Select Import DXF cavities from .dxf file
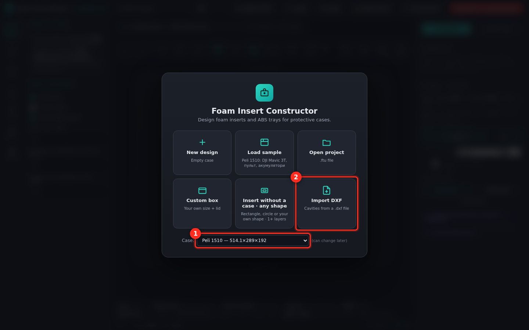Screen dimensions: 529x330 pyautogui.click(x=327, y=203)
